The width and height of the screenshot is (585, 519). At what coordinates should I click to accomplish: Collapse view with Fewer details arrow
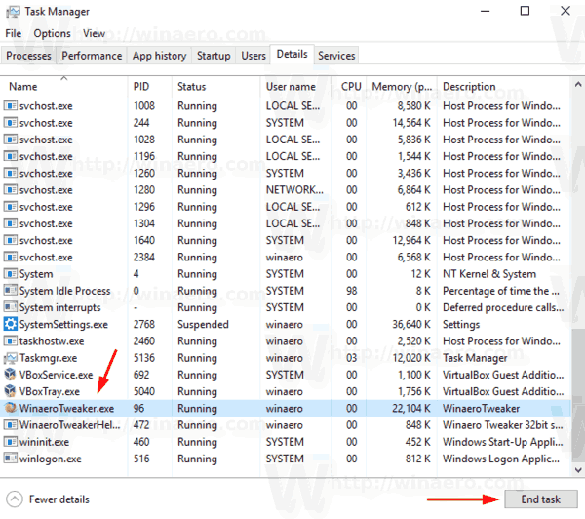(x=15, y=499)
